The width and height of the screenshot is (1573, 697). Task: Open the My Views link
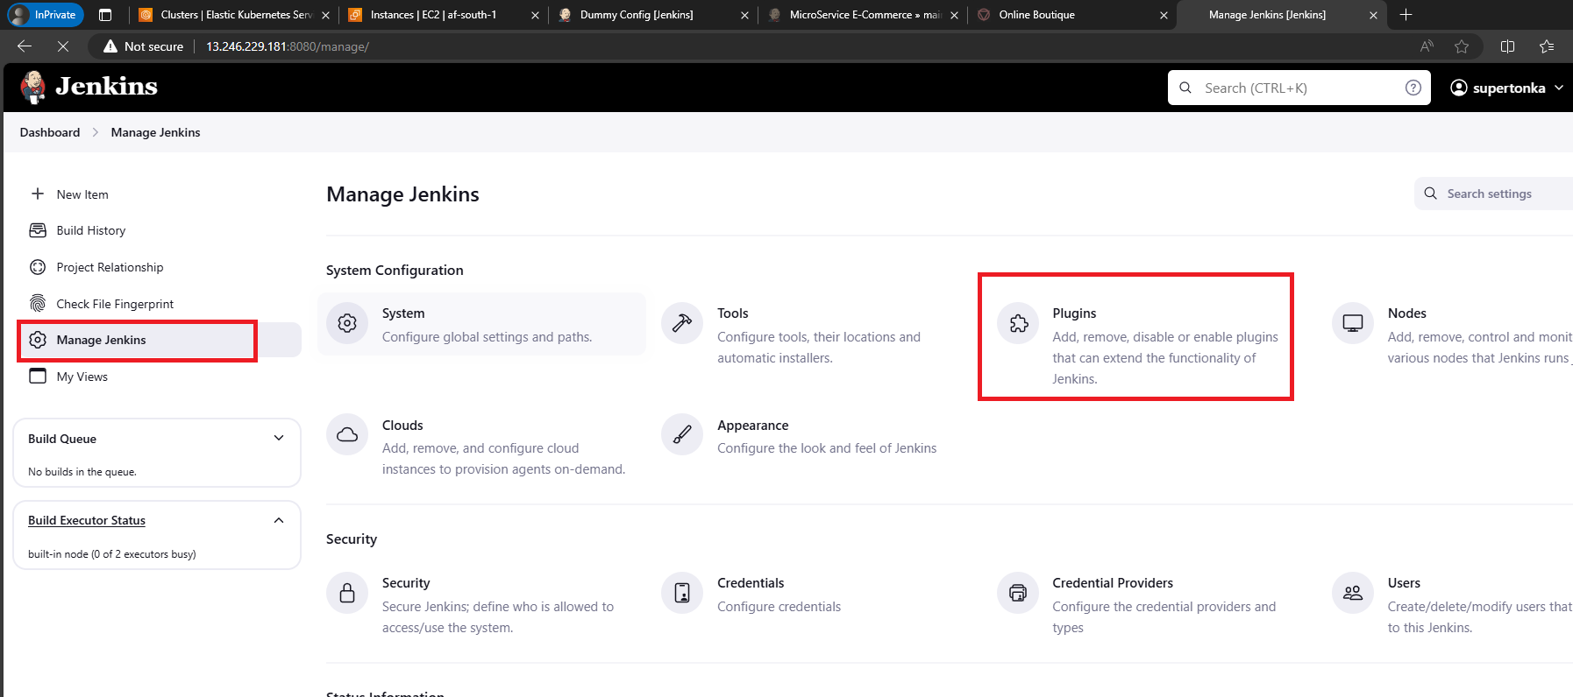click(82, 377)
